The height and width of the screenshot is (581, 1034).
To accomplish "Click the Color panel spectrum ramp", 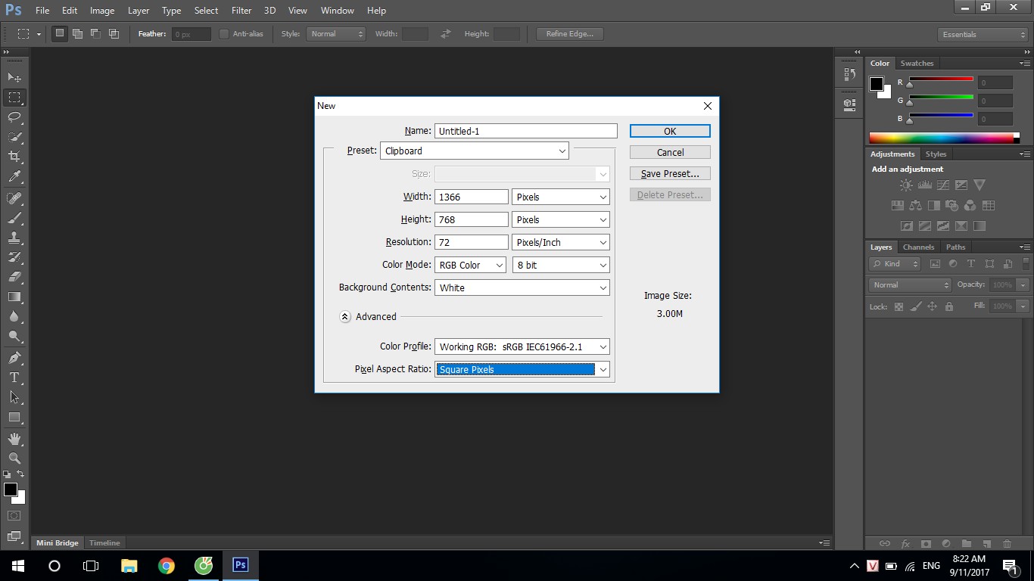I will [x=942, y=138].
